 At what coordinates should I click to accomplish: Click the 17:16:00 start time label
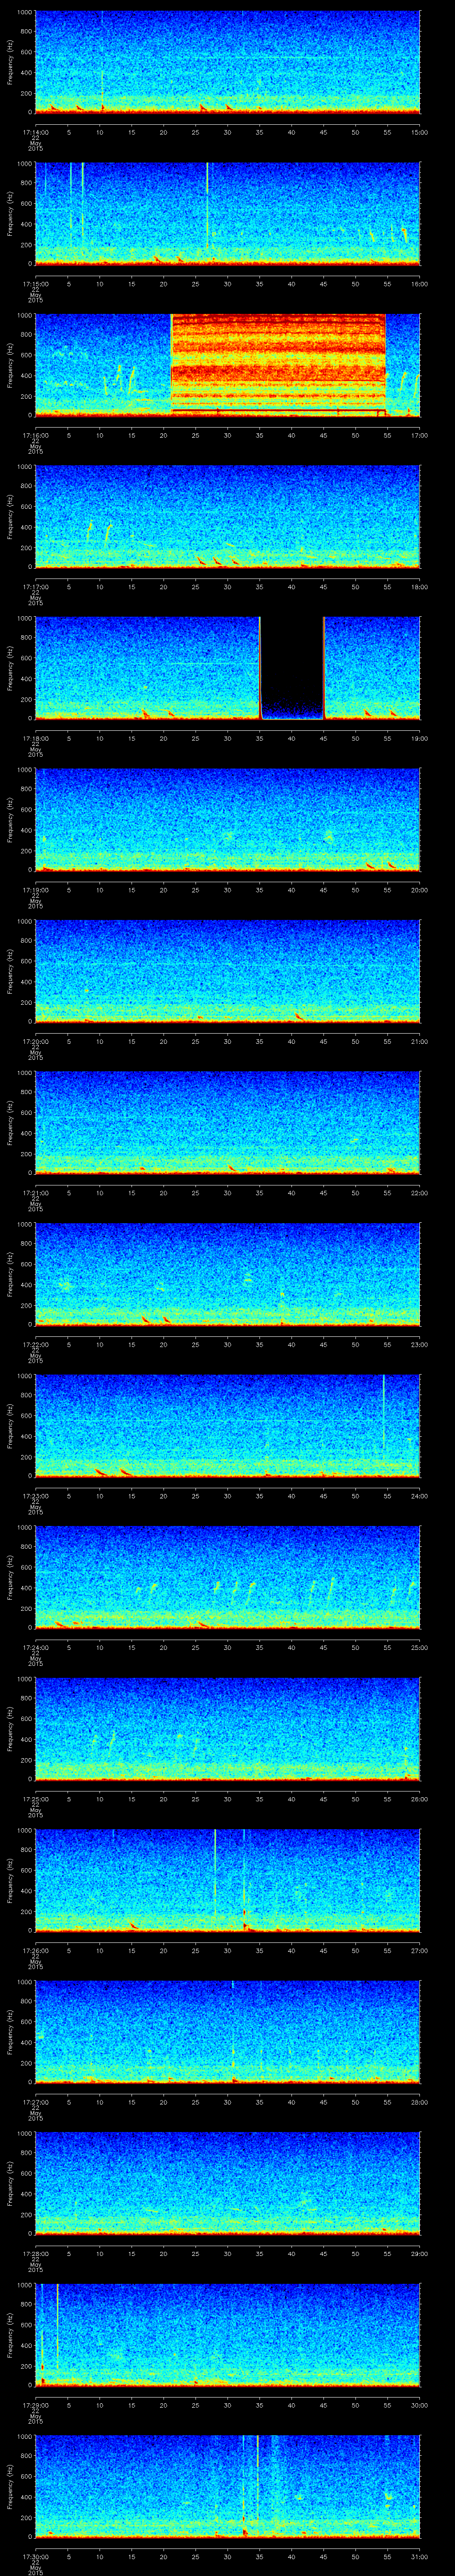click(x=35, y=435)
